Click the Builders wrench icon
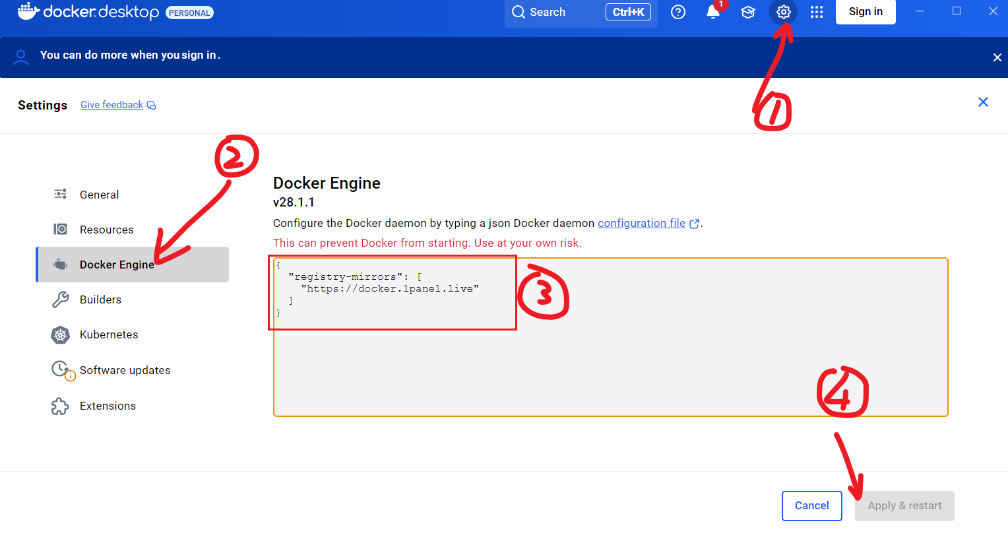This screenshot has width=1008, height=535. [x=60, y=299]
